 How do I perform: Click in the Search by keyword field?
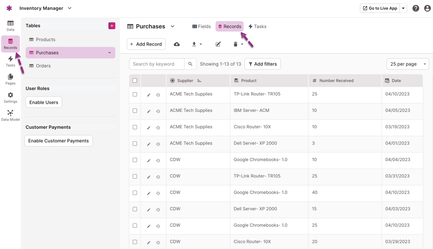pos(157,64)
